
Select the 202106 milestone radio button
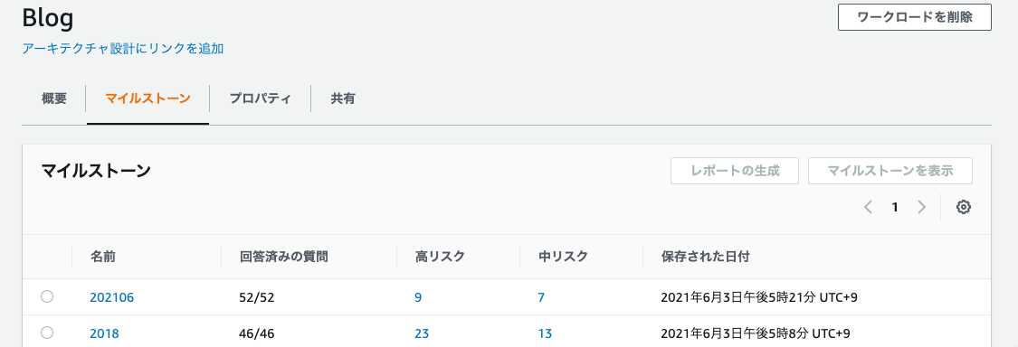(x=47, y=296)
